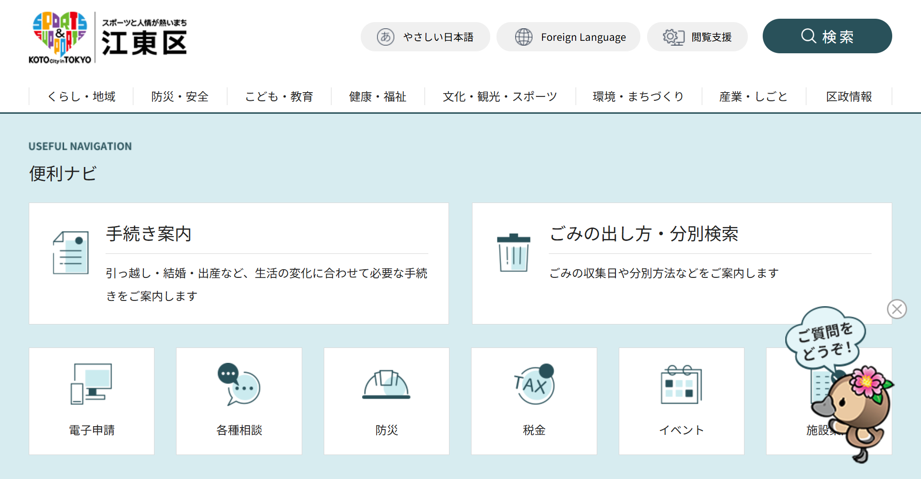
Task: Open the くらし・地域 menu
Action: (81, 96)
